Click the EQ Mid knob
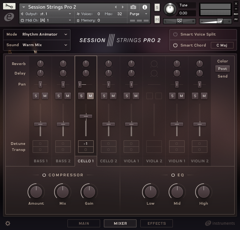The width and height of the screenshot is (240, 230). pos(177,192)
